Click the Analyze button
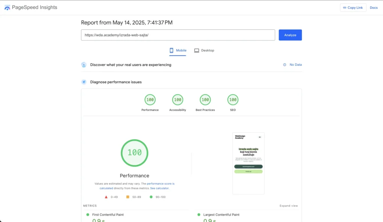This screenshot has width=383, height=222. point(290,35)
